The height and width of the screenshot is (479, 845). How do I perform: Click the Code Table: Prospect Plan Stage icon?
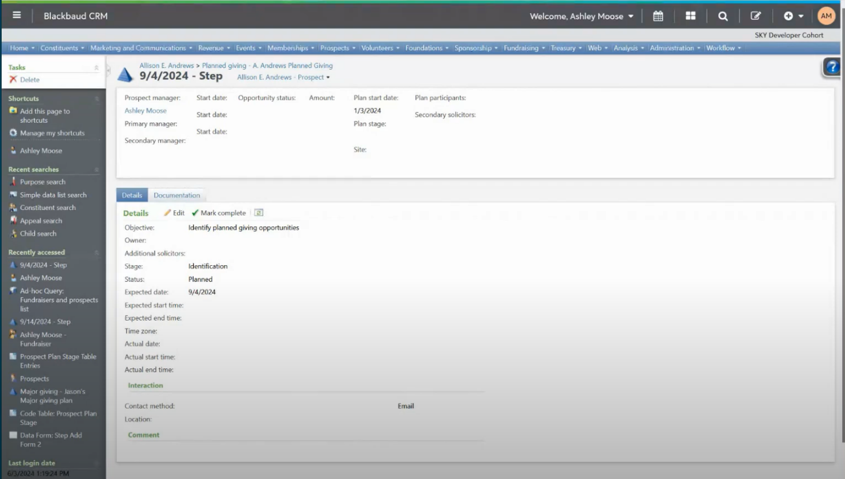13,413
